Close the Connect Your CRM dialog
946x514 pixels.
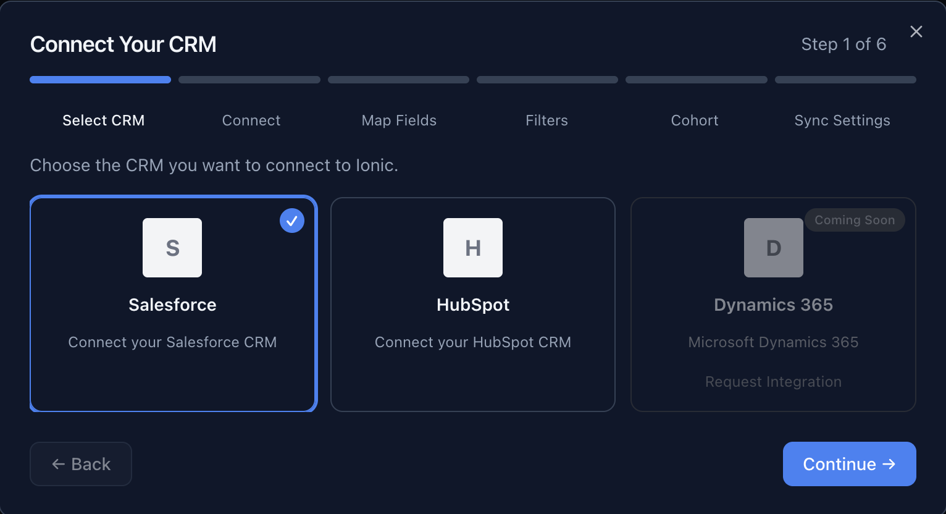pyautogui.click(x=916, y=32)
